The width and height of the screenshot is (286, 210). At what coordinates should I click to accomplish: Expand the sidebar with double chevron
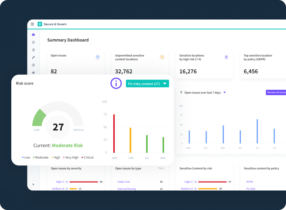pyautogui.click(x=33, y=184)
